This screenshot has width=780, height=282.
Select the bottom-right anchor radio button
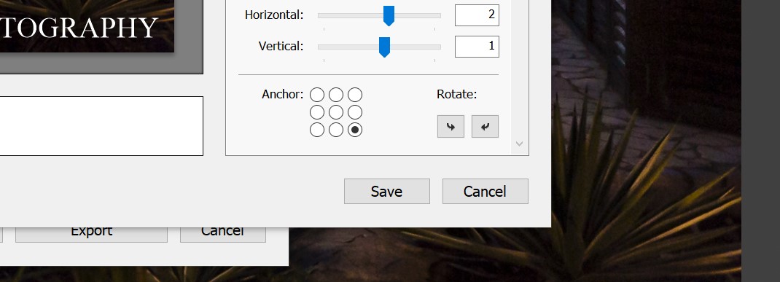[355, 130]
